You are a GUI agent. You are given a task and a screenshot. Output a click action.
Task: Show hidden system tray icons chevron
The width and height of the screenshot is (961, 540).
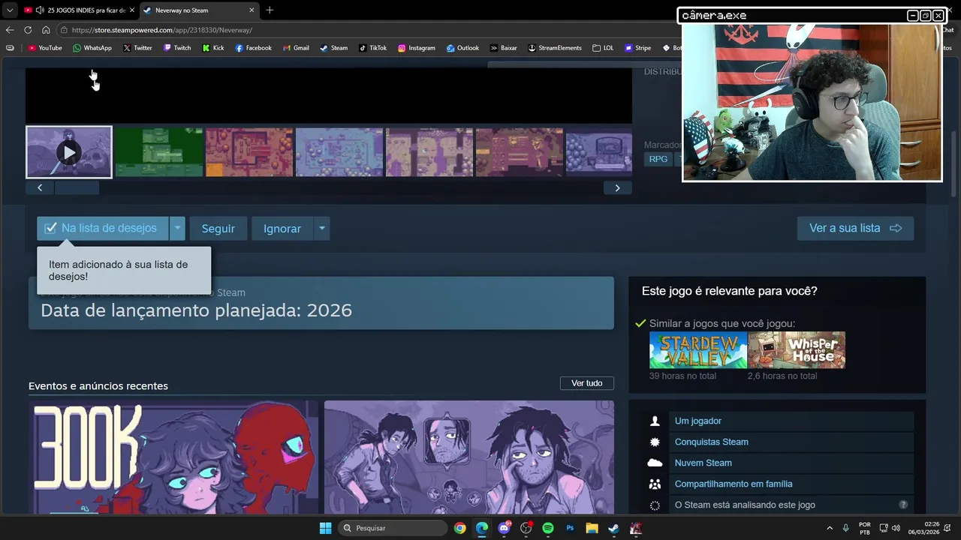[830, 528]
